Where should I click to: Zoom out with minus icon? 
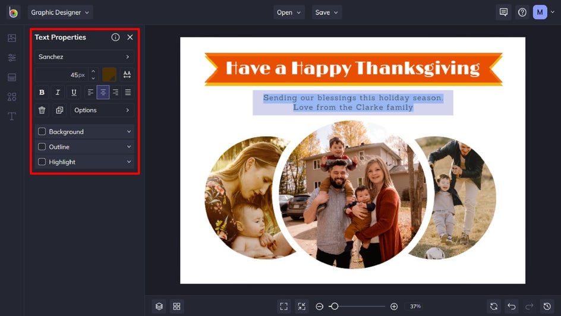pos(320,306)
